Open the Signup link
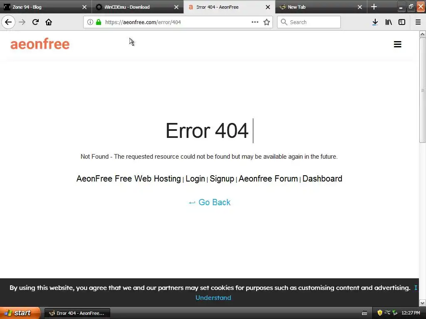426x319 pixels. pos(222,179)
